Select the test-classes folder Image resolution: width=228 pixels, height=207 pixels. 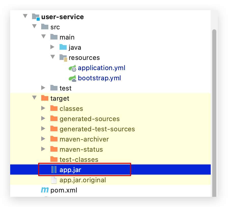pos(79,160)
